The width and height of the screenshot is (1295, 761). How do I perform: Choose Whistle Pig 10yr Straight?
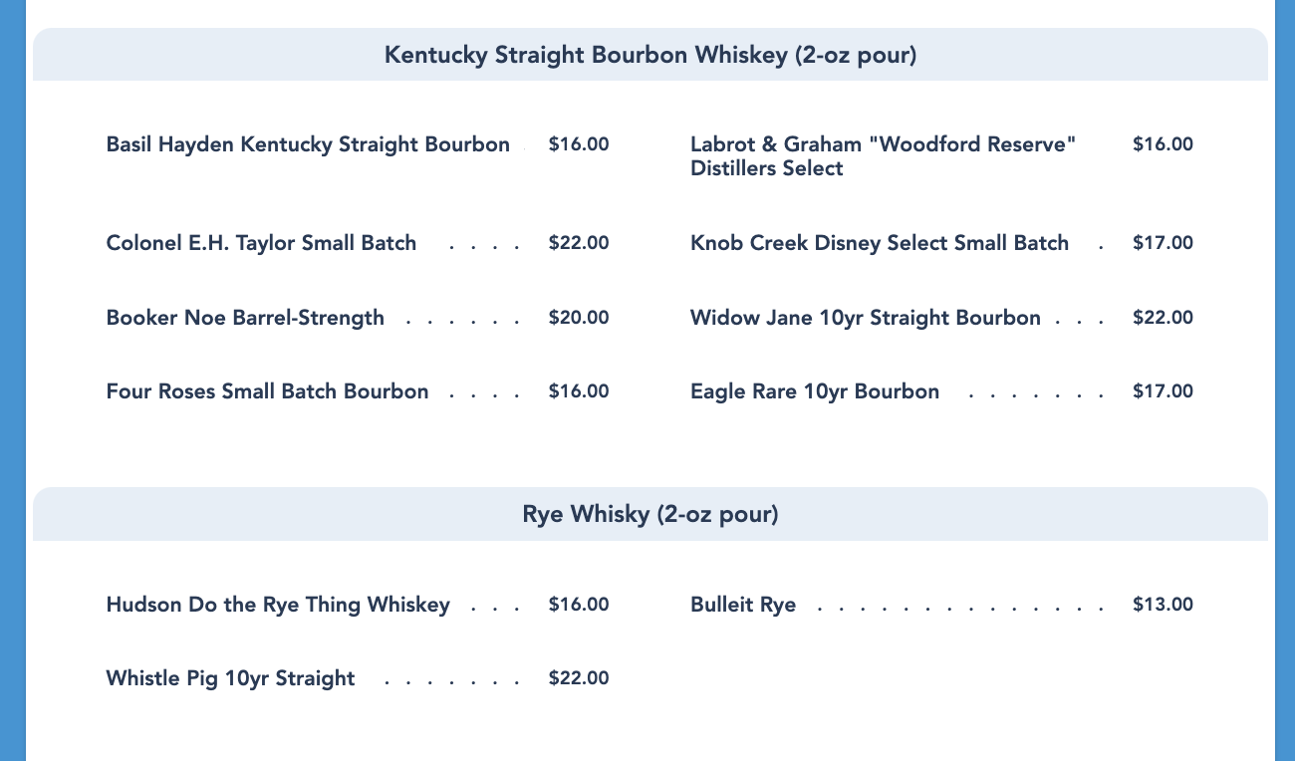point(230,678)
